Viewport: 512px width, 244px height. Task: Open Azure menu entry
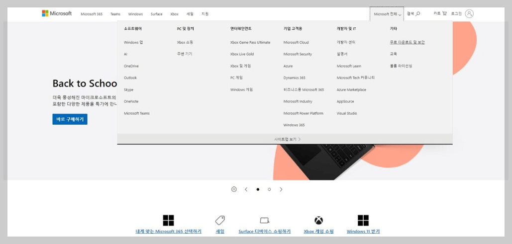point(288,66)
